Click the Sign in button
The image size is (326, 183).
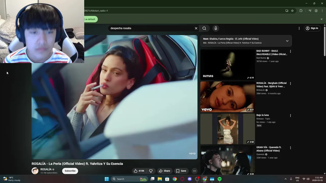coord(312,28)
